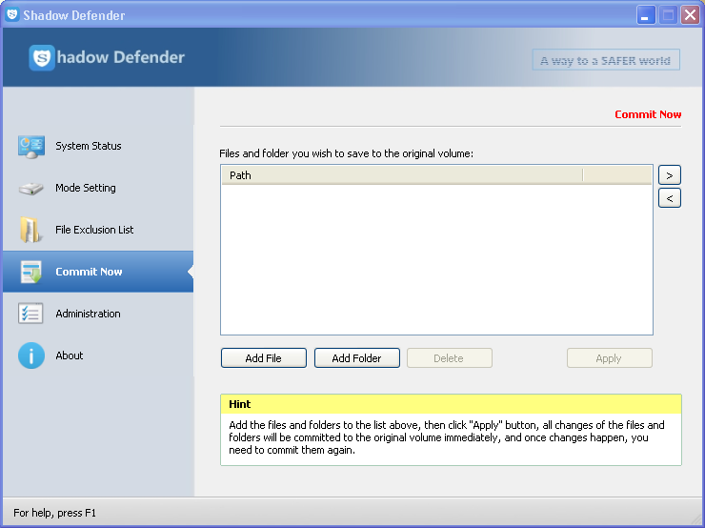Click 'Files and folder you wish to save' label
Screen dimensions: 705x528
[346, 153]
